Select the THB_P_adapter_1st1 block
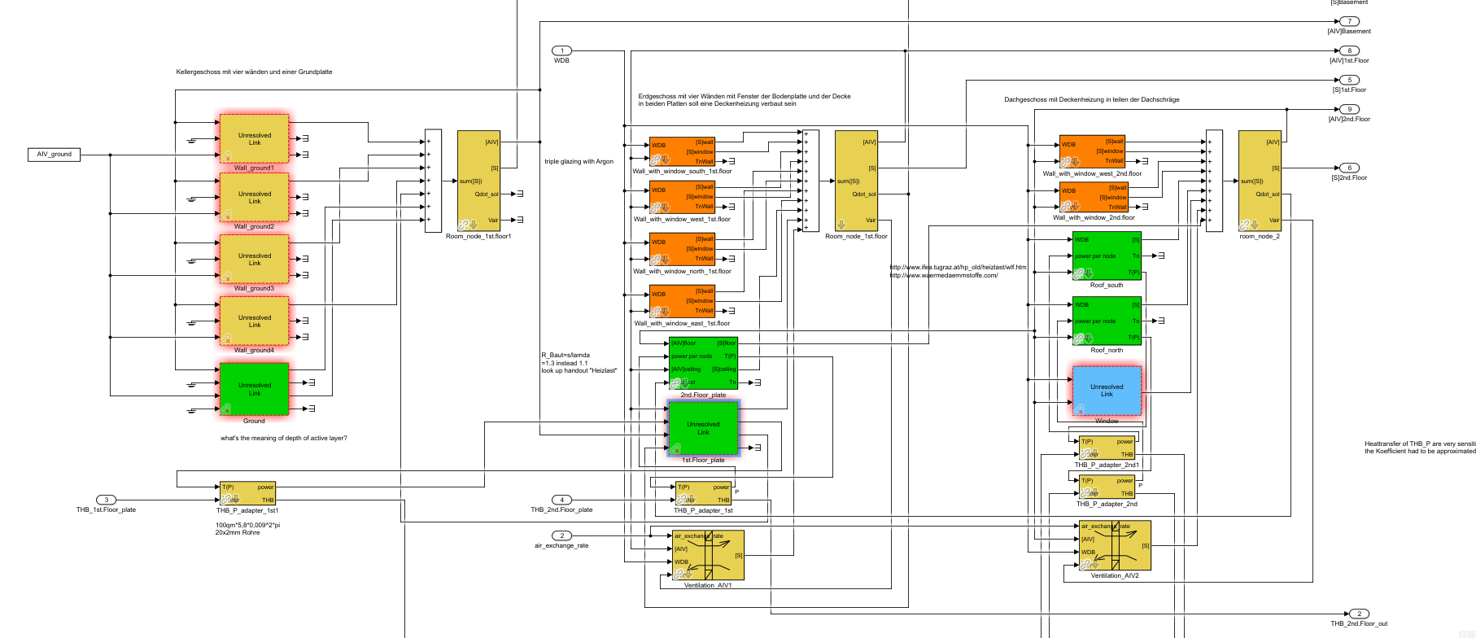The image size is (1476, 638). tap(247, 493)
